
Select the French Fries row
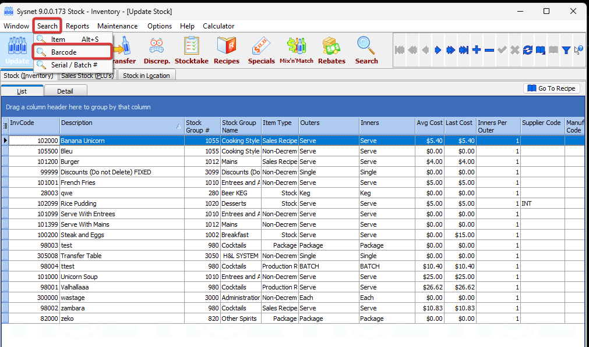[293, 183]
